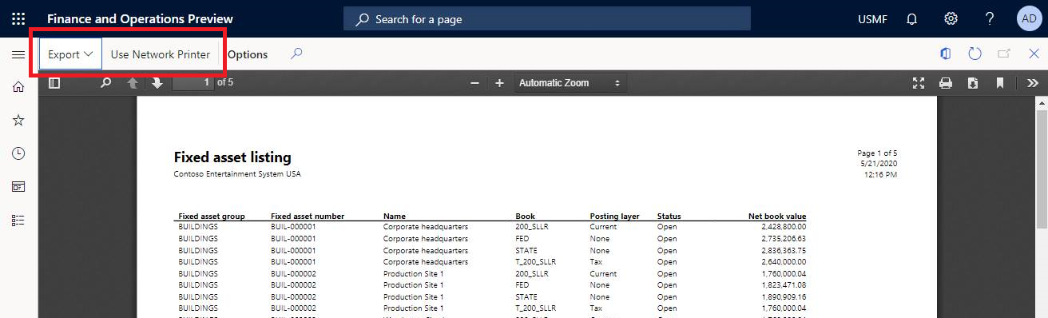Click value 2,836,363.75
Image resolution: width=1048 pixels, height=318 pixels.
pos(784,250)
